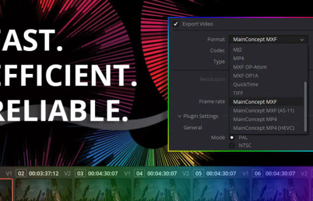Uncheck the Export Video checkbox
313x201 pixels.
[x=176, y=24]
